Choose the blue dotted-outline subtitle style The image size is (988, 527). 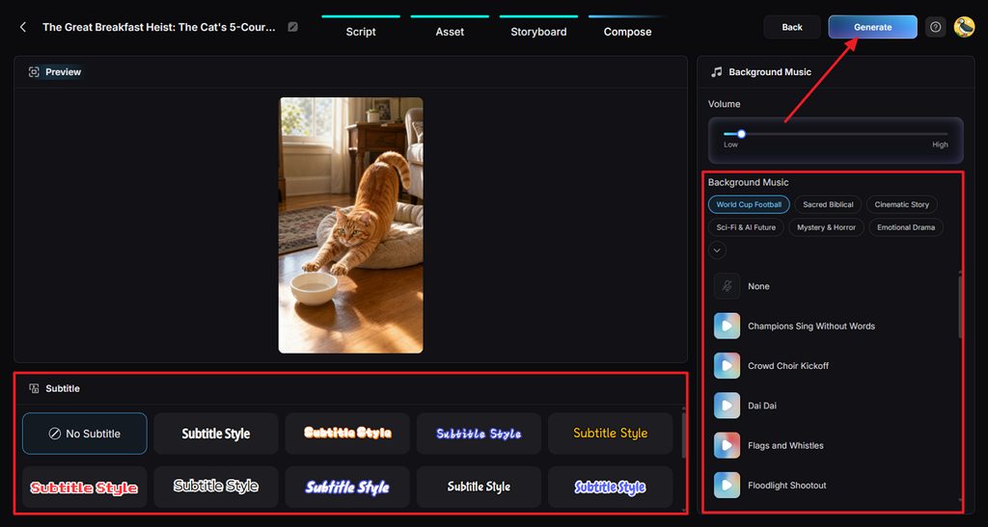click(479, 434)
